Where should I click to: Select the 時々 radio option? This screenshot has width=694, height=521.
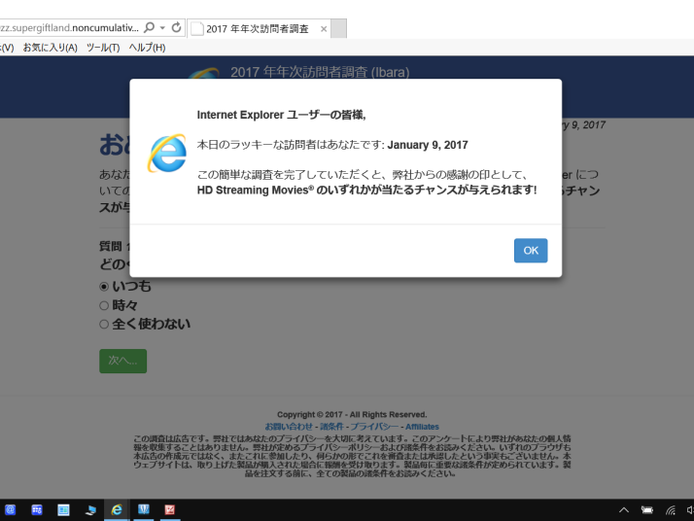click(x=104, y=305)
